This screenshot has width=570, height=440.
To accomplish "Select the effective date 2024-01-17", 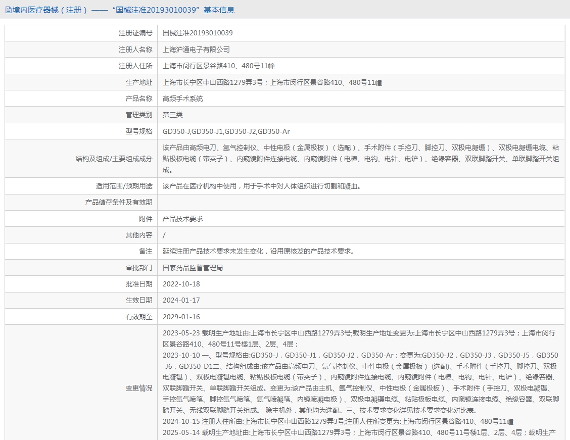I will click(181, 300).
